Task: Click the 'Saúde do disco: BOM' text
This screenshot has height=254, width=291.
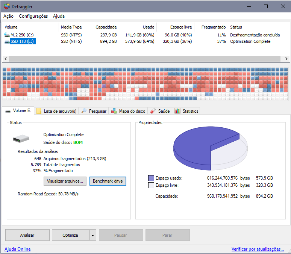Action: coord(63,142)
